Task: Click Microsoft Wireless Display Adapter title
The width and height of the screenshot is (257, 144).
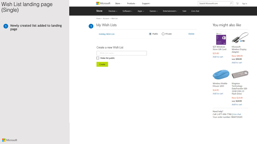Action: point(239,49)
